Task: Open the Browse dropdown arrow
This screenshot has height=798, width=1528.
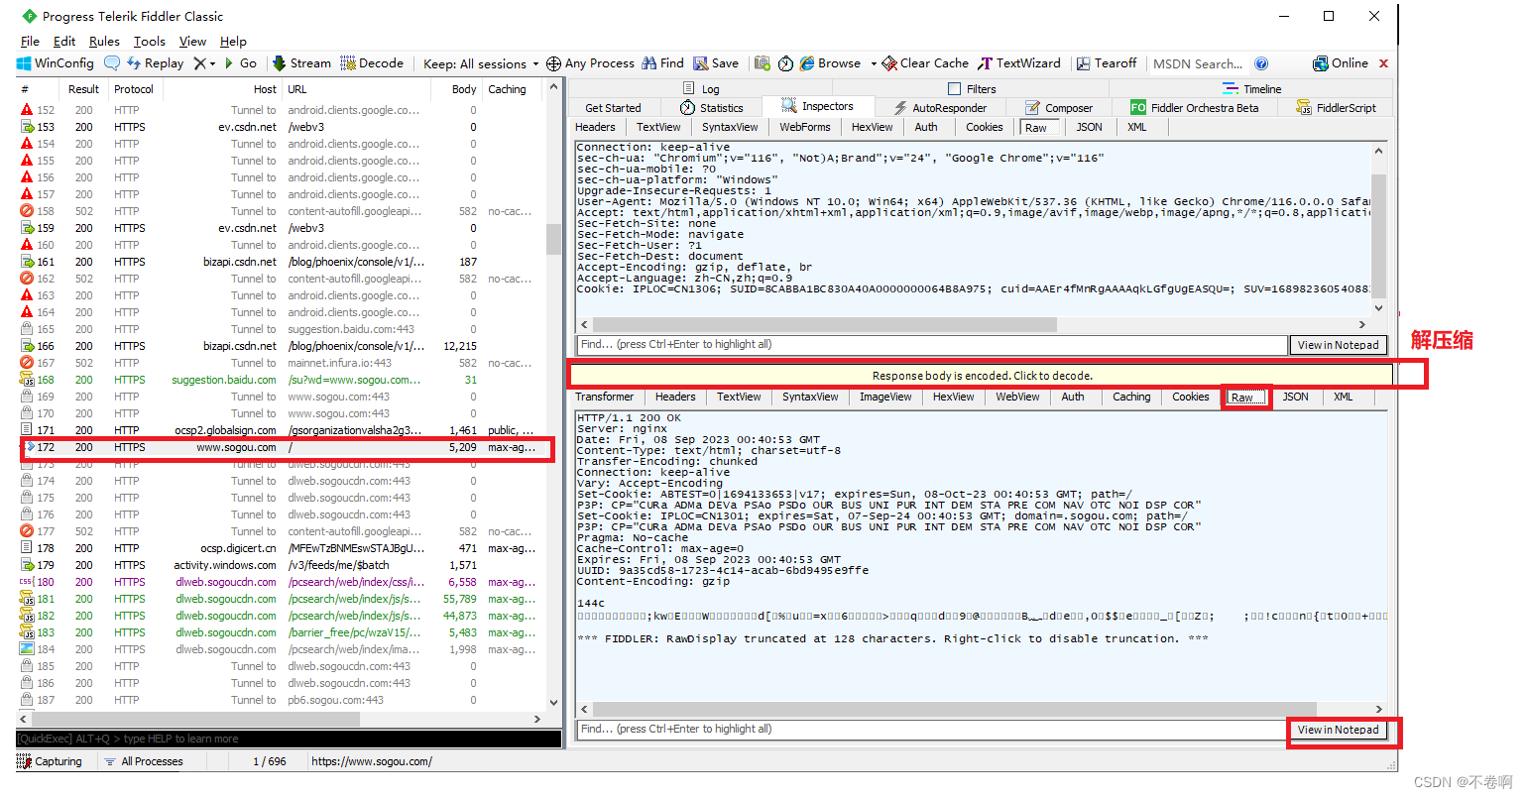Action: click(874, 63)
